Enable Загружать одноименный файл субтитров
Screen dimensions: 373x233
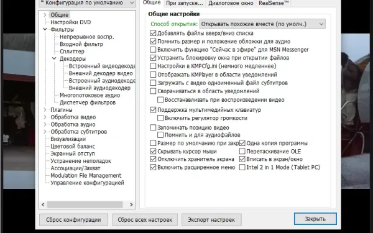(x=153, y=83)
